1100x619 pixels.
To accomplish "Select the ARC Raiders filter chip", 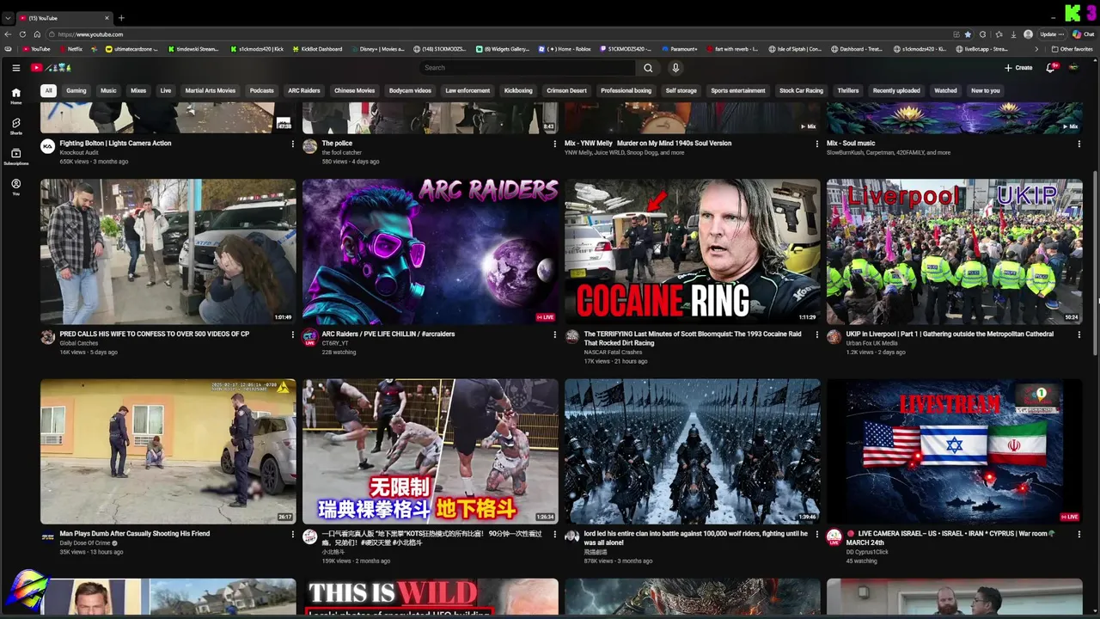I will pyautogui.click(x=304, y=90).
